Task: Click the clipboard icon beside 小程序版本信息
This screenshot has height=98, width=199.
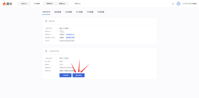Action: coord(46,51)
